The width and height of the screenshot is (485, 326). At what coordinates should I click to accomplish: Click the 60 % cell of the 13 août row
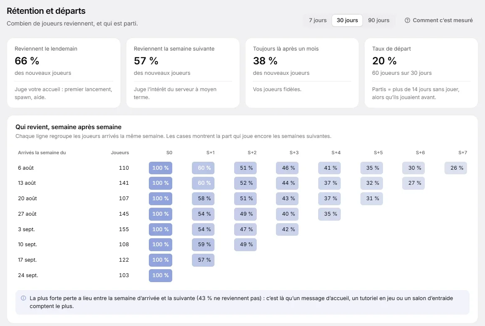coord(204,183)
